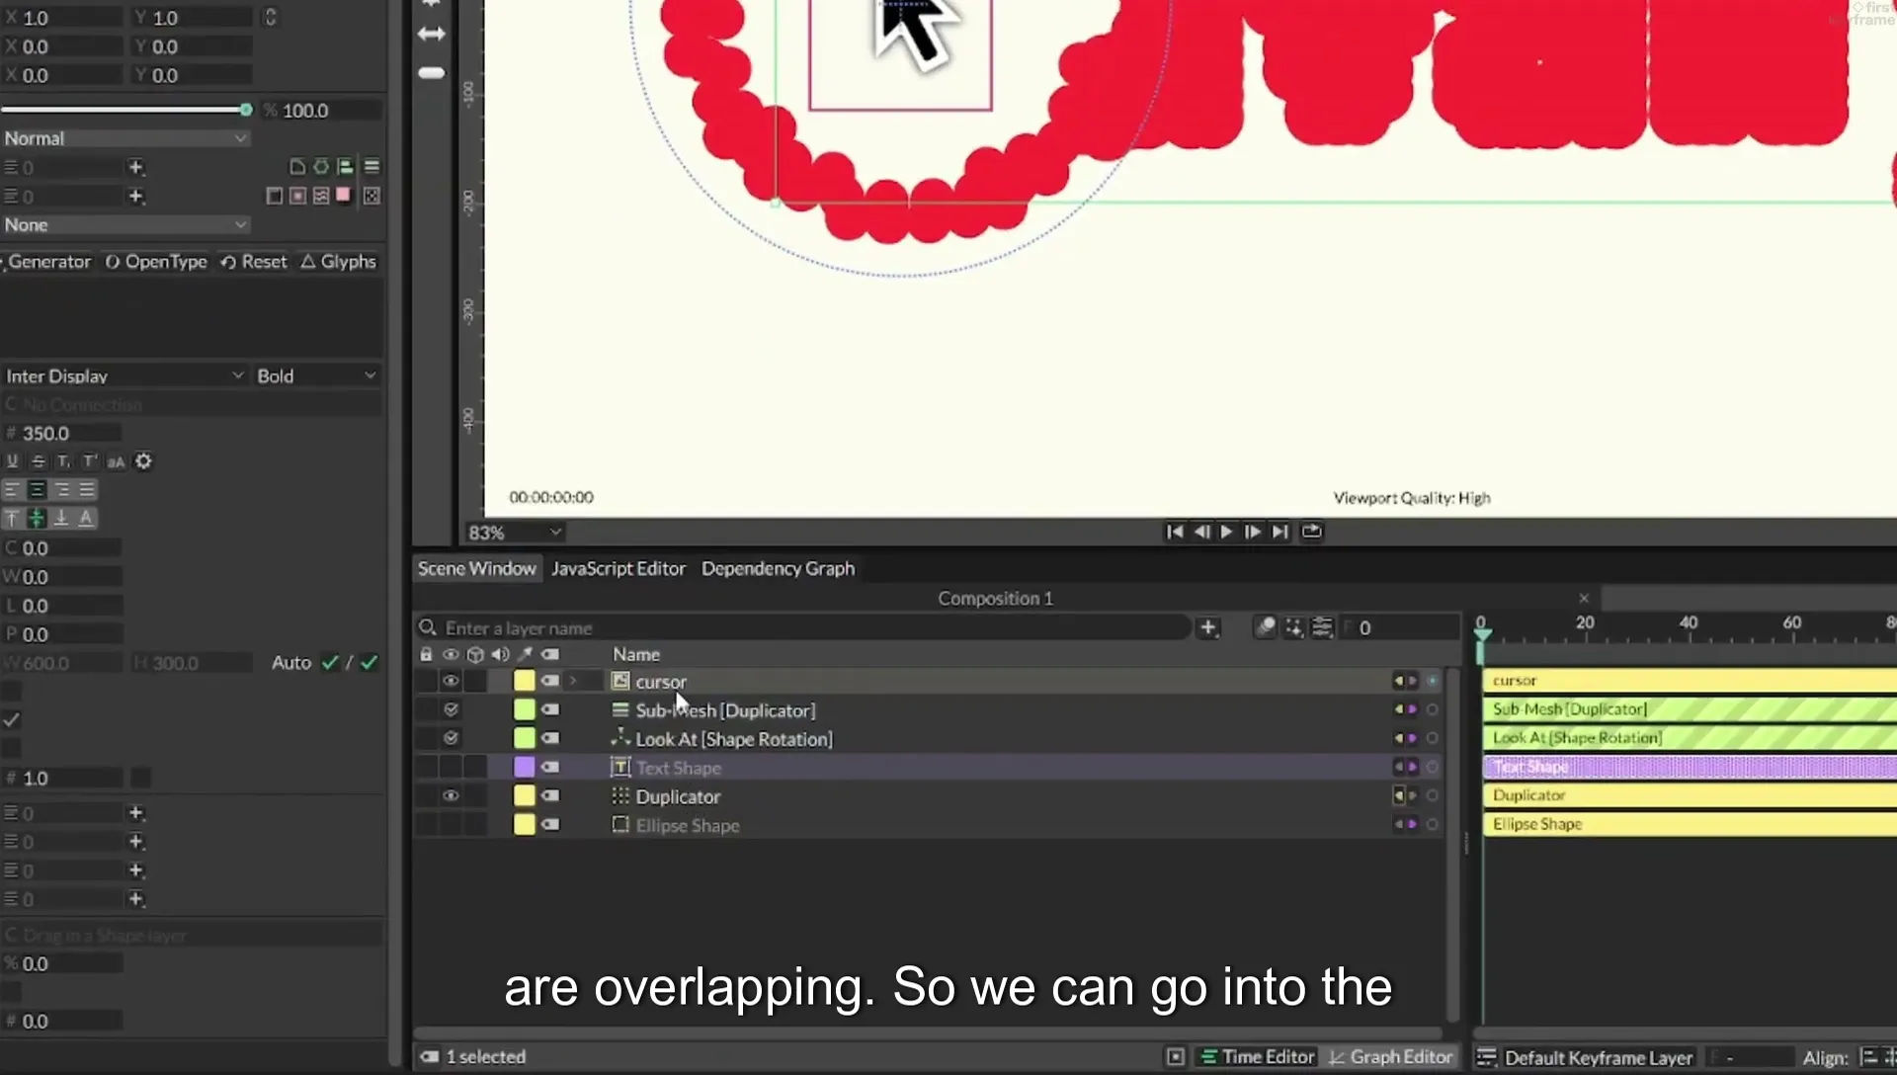Toggle the solo circle on cursor layer
The width and height of the screenshot is (1897, 1075).
coord(1432,681)
